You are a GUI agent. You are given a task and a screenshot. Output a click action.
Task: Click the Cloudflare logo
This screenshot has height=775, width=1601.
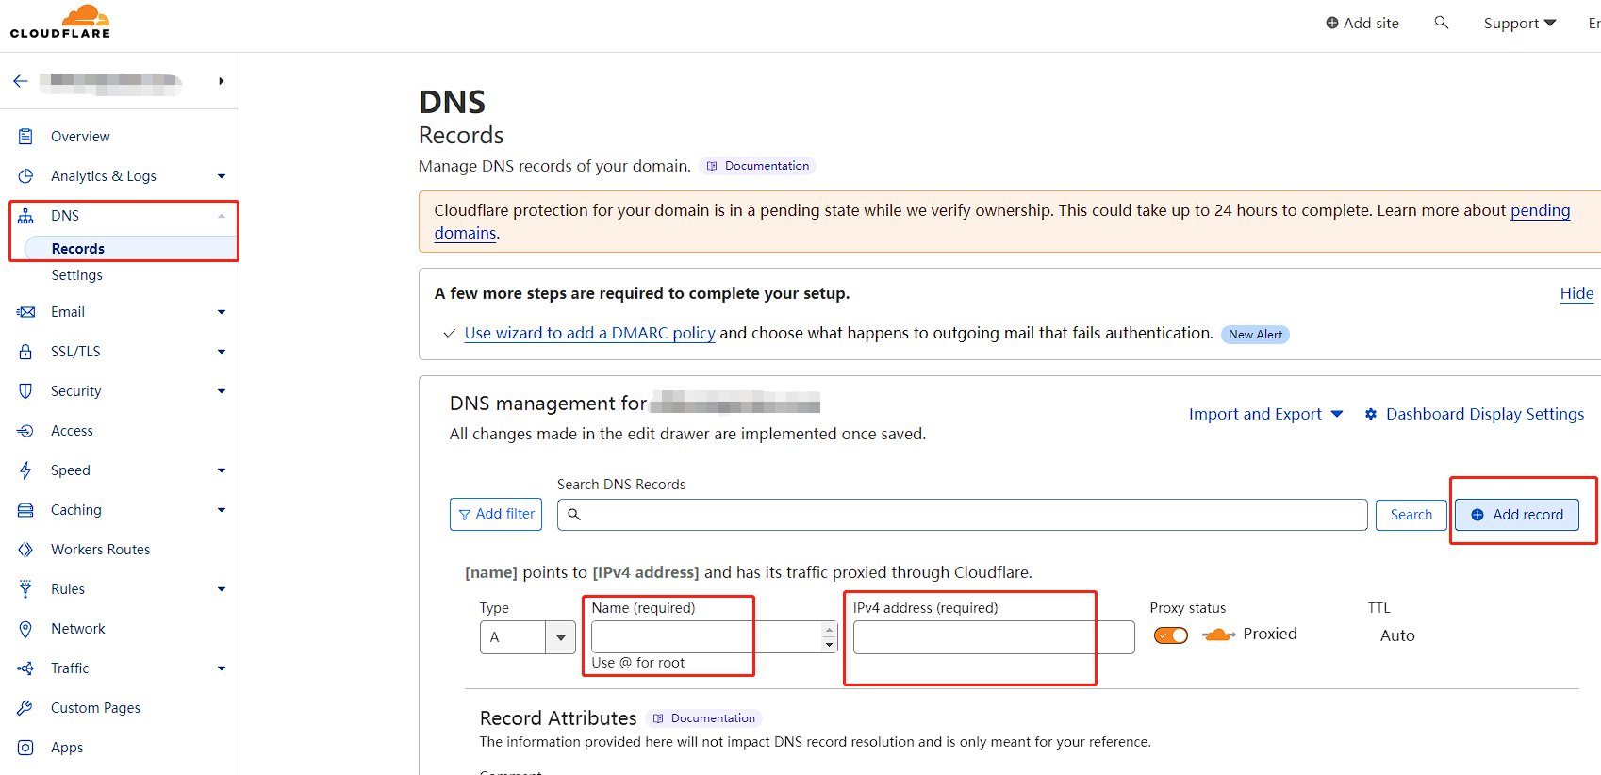click(x=60, y=21)
